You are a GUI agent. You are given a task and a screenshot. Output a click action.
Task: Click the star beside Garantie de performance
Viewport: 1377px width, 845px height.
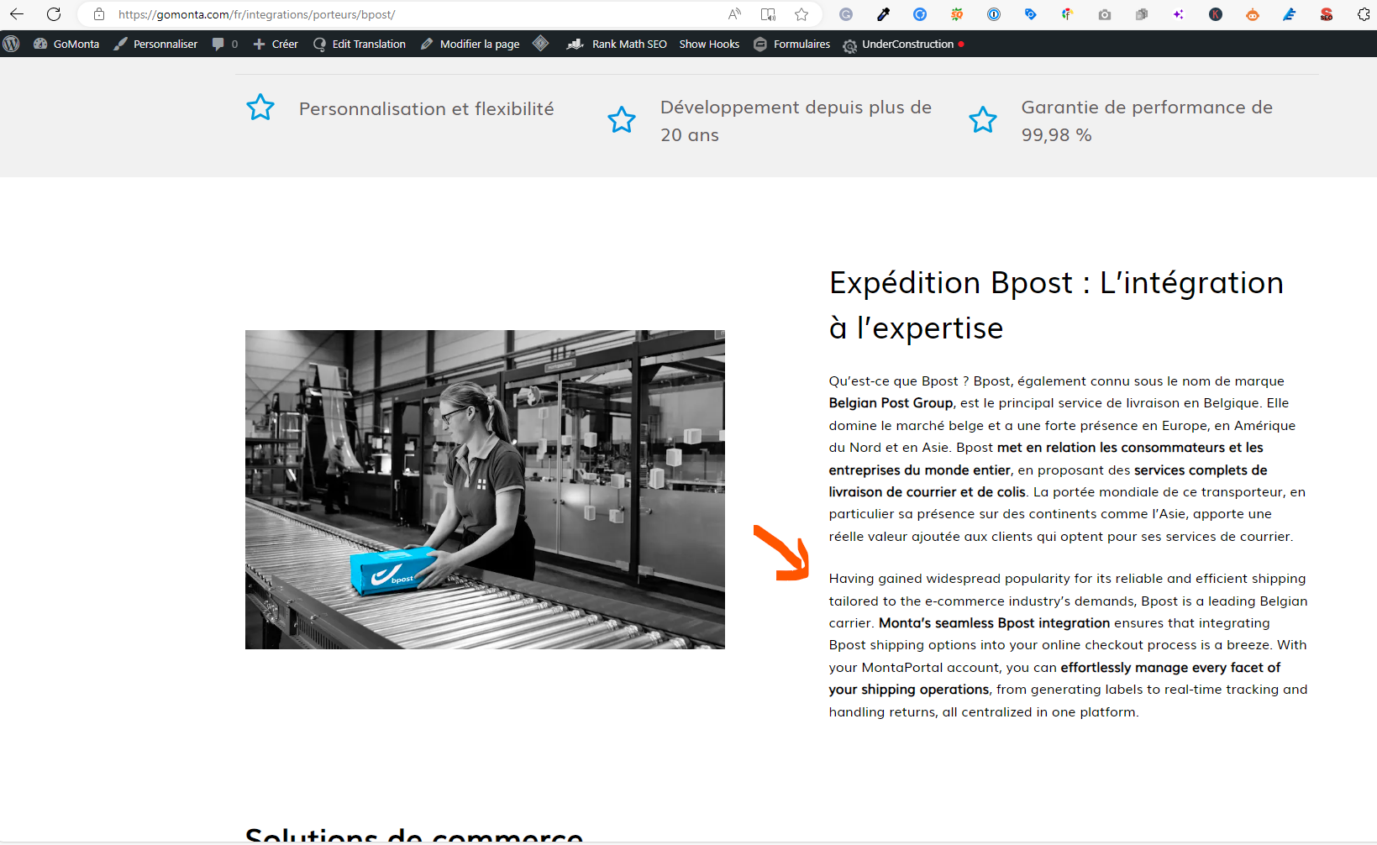(x=983, y=120)
